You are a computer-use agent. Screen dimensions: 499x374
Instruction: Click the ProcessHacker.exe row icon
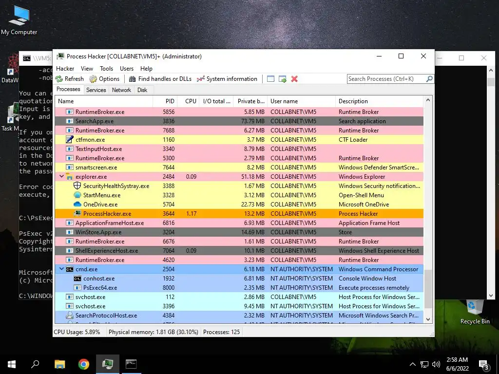pos(77,213)
